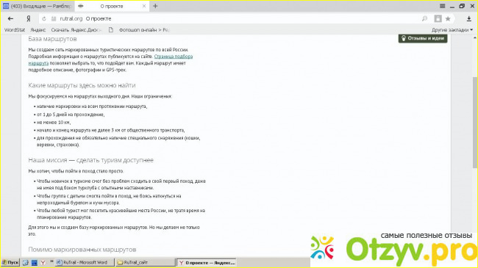Click the rutrail.org address bar
This screenshot has height=268, width=478.
click(232, 19)
